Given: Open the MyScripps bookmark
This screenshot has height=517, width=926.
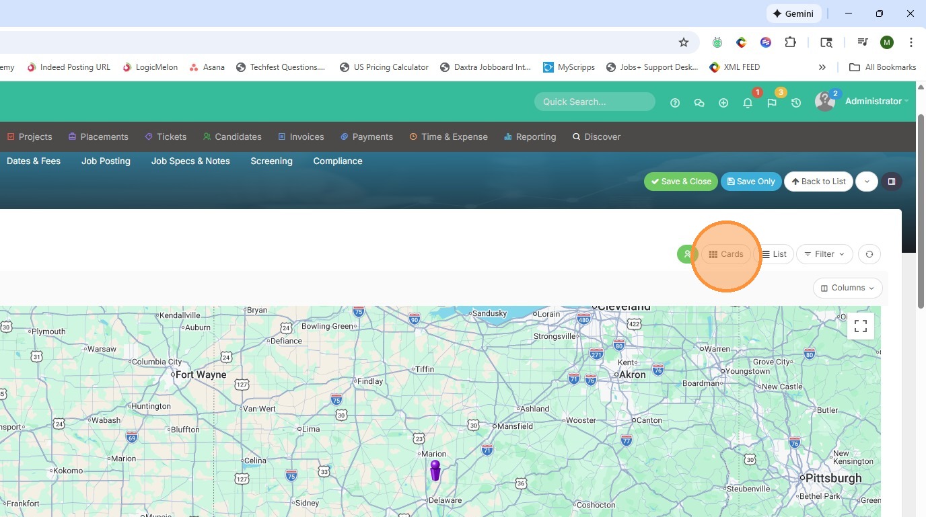Looking at the screenshot, I should pyautogui.click(x=569, y=67).
